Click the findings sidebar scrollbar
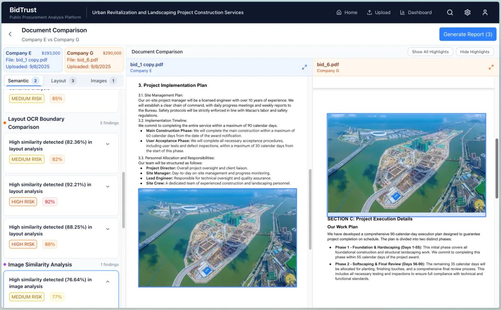The width and height of the screenshot is (501, 310). (123, 200)
